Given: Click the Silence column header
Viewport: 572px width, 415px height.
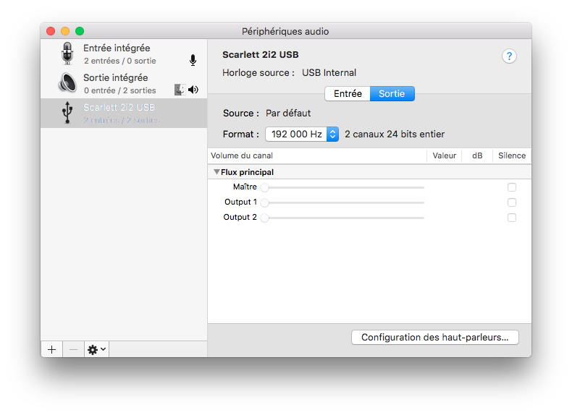Looking at the screenshot, I should point(512,155).
